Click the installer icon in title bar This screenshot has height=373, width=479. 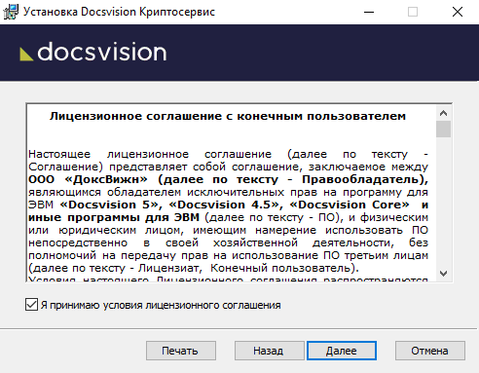tap(11, 12)
